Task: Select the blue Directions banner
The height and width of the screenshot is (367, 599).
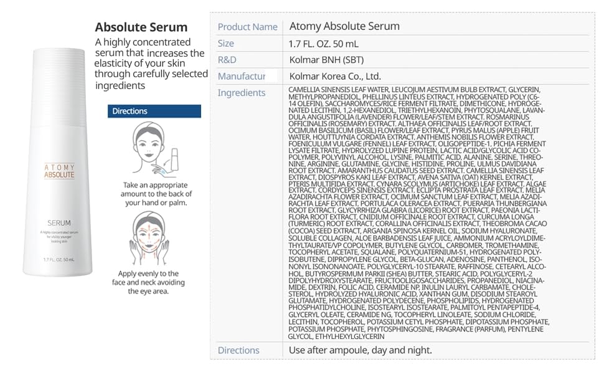Action: [x=154, y=112]
